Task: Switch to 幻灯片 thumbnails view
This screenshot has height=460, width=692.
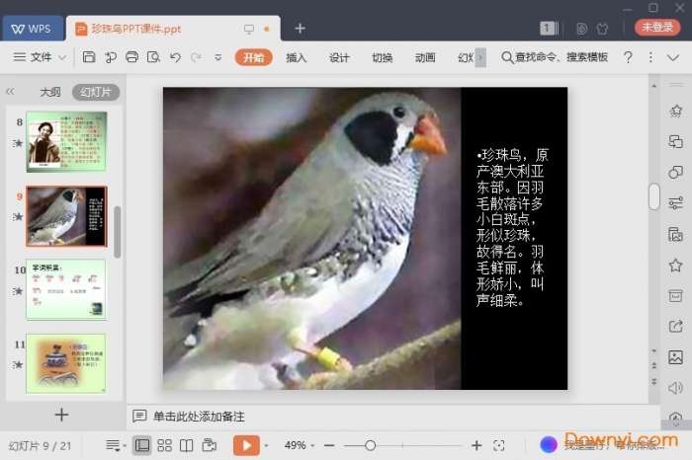Action: point(96,92)
